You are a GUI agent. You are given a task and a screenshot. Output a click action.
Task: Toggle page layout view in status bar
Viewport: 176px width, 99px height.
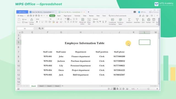coord(117,89)
